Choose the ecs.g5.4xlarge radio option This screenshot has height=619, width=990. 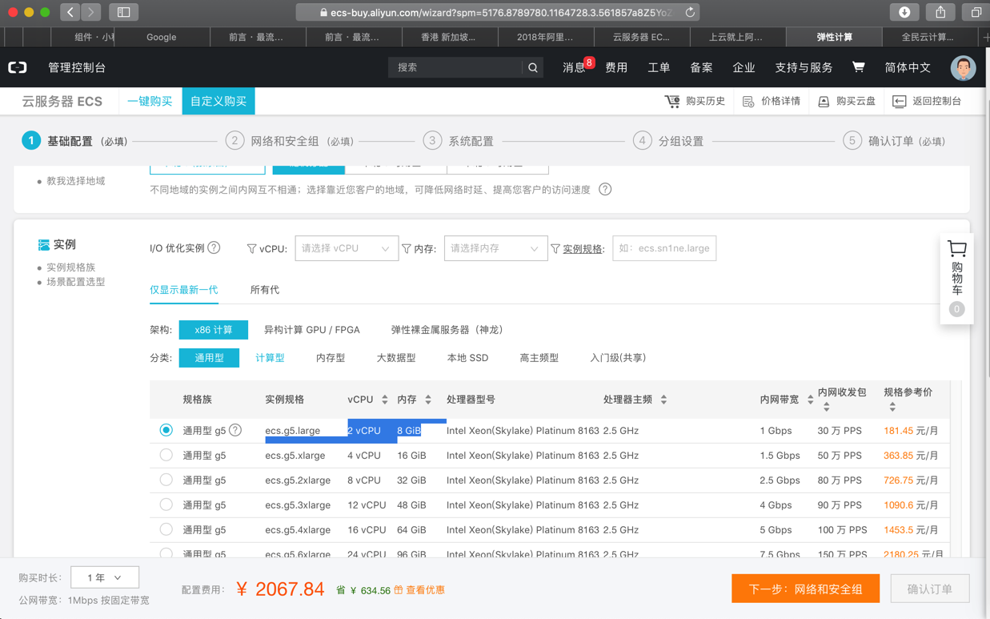click(x=166, y=529)
